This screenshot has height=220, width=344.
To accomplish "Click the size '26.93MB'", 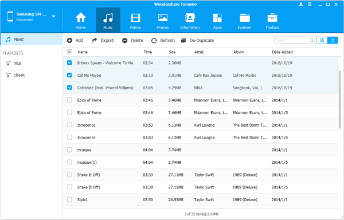I will point(176,199).
